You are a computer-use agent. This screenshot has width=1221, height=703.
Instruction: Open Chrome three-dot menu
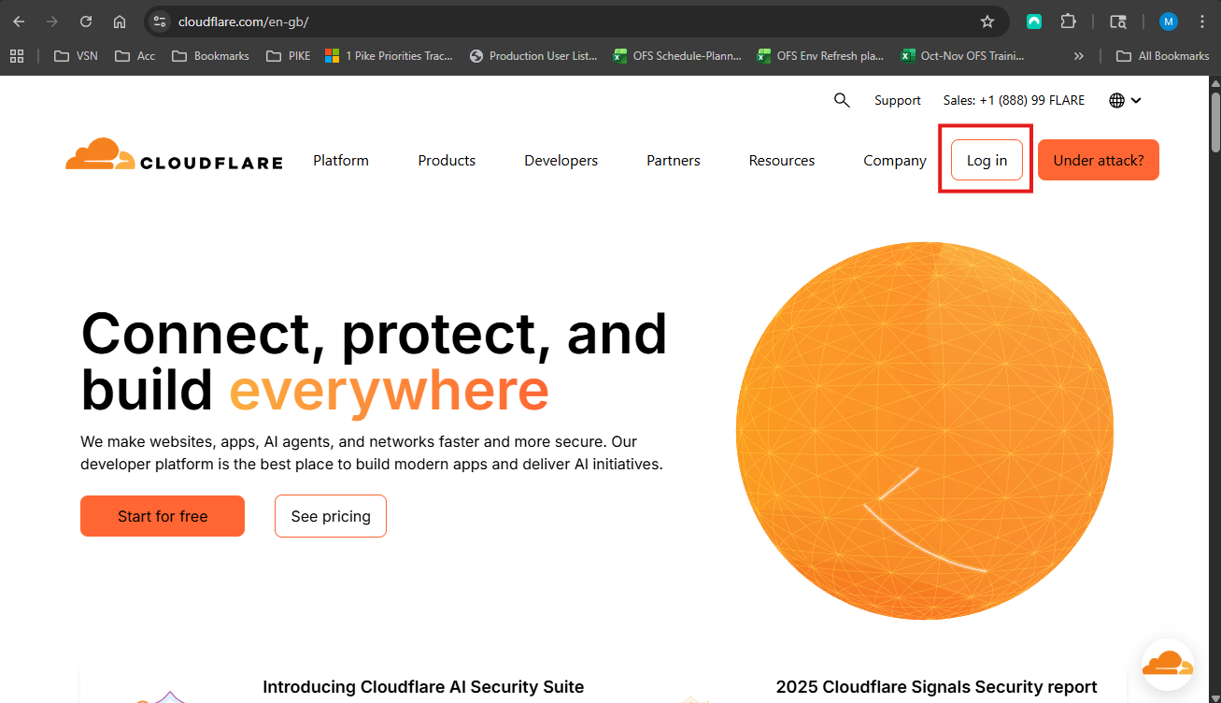pos(1202,22)
